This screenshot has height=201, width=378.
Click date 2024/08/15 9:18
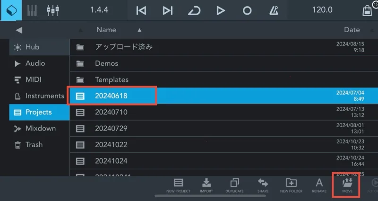[350, 47]
